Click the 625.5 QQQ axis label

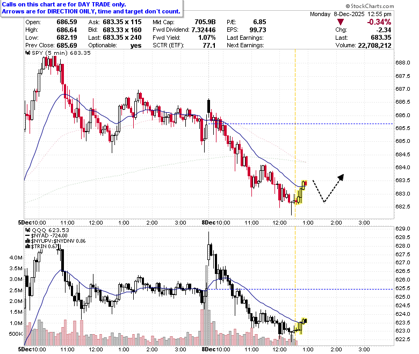coord(403,288)
